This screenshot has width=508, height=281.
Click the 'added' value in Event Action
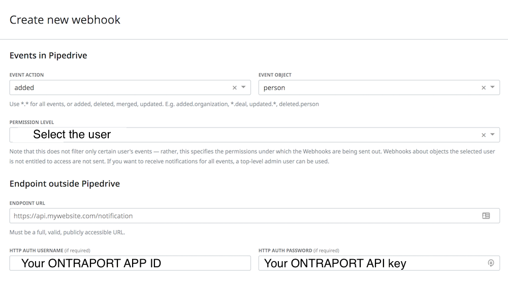24,88
